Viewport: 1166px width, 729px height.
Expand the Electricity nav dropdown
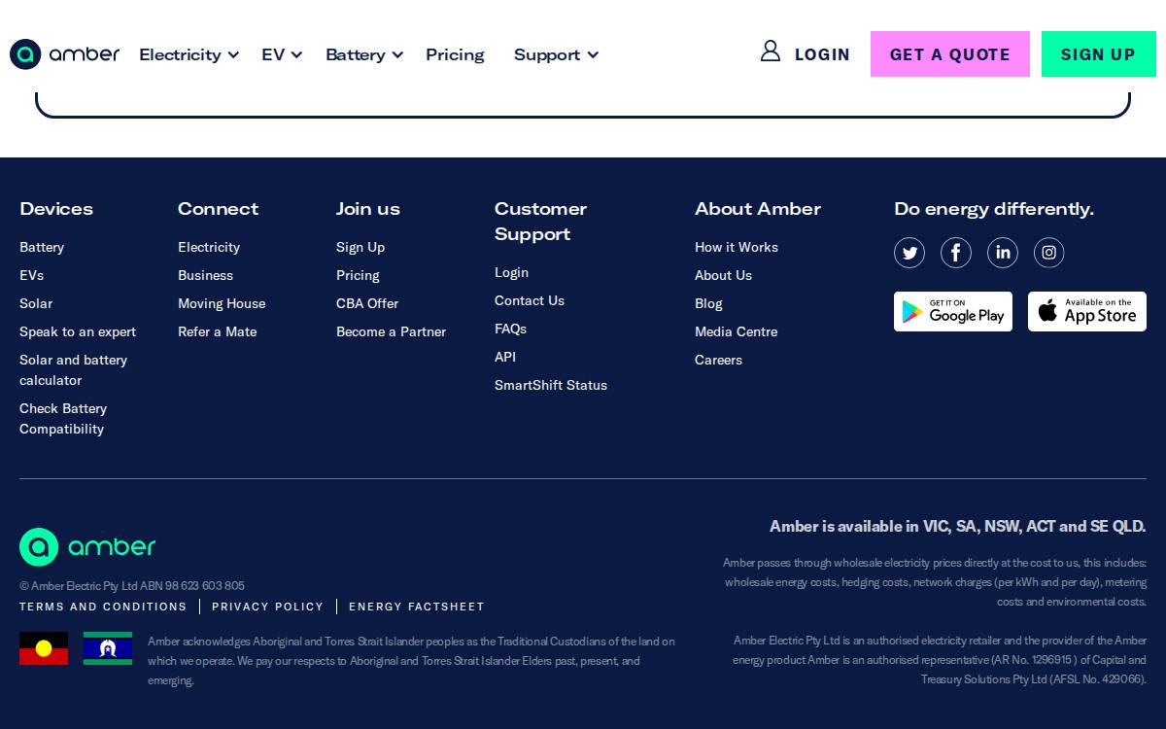[189, 54]
